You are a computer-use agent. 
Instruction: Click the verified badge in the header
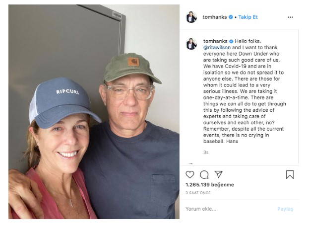coord(231,17)
